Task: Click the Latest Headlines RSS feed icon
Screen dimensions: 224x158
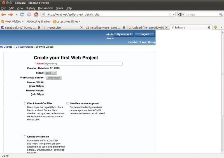Action: [x=55, y=21]
